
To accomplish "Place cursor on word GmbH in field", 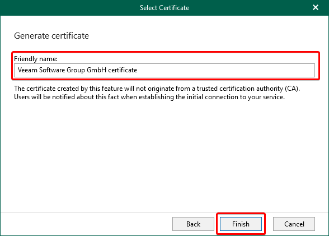I will (x=96, y=70).
